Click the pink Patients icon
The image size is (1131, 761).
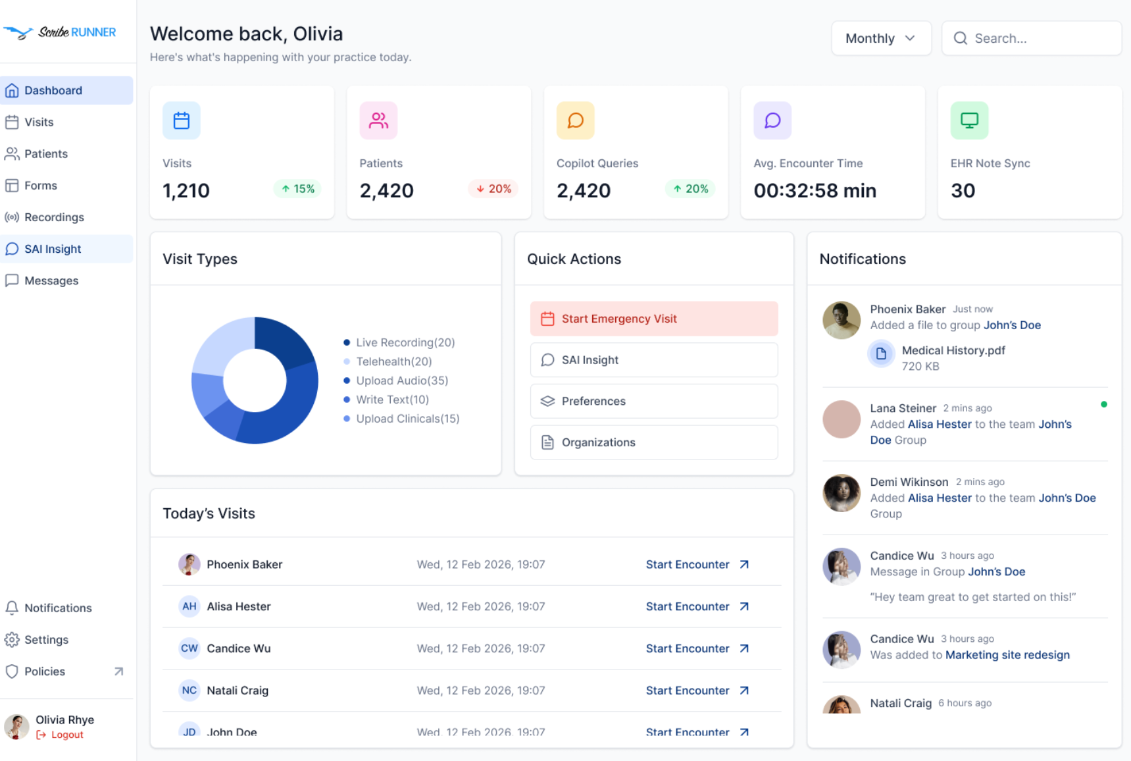[378, 120]
